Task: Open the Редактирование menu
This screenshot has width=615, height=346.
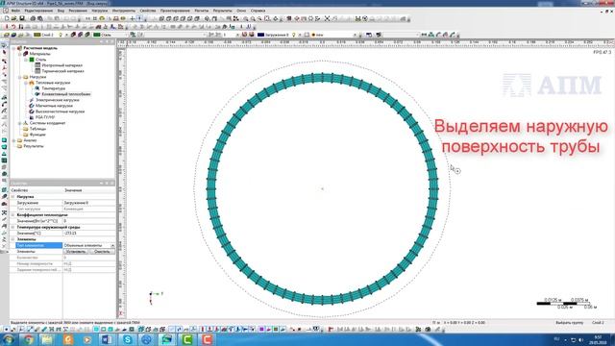Action: pos(38,11)
